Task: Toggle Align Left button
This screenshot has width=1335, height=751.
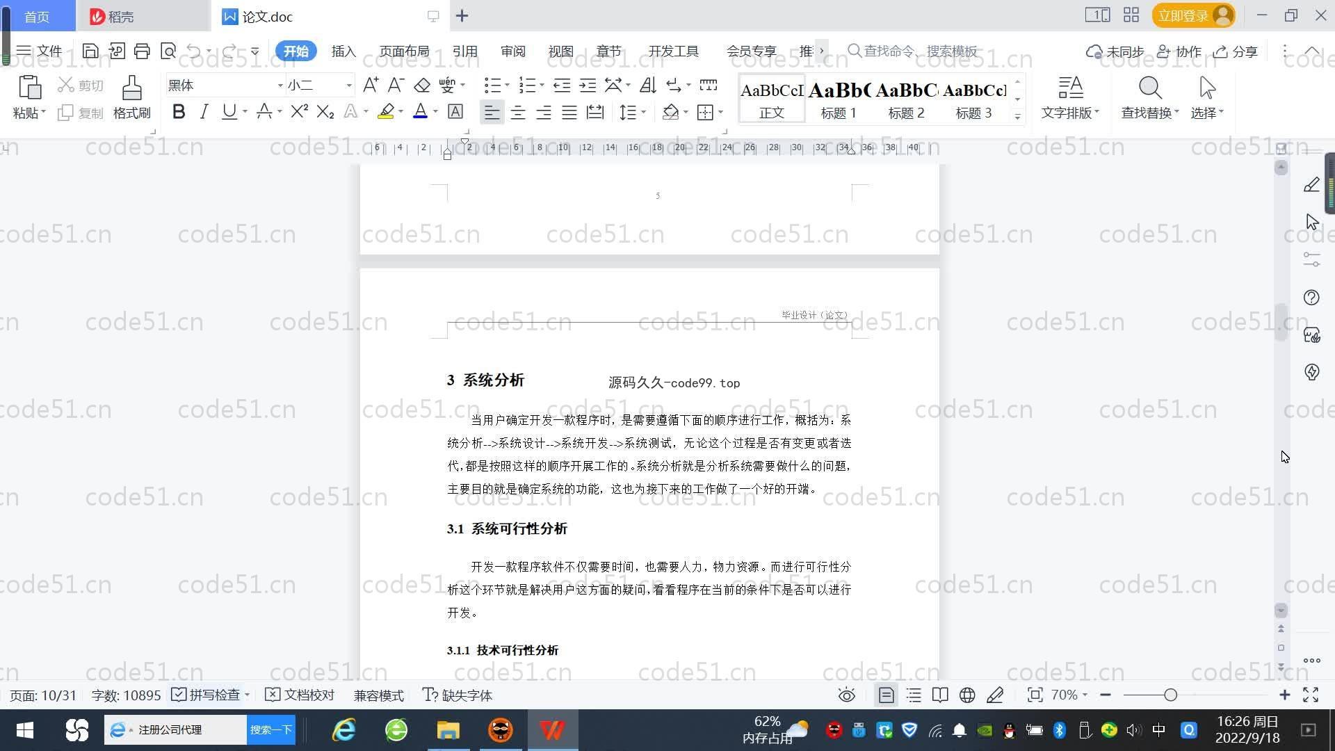Action: 492,112
